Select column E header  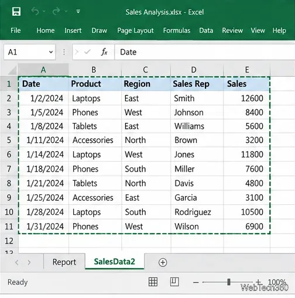pos(247,70)
